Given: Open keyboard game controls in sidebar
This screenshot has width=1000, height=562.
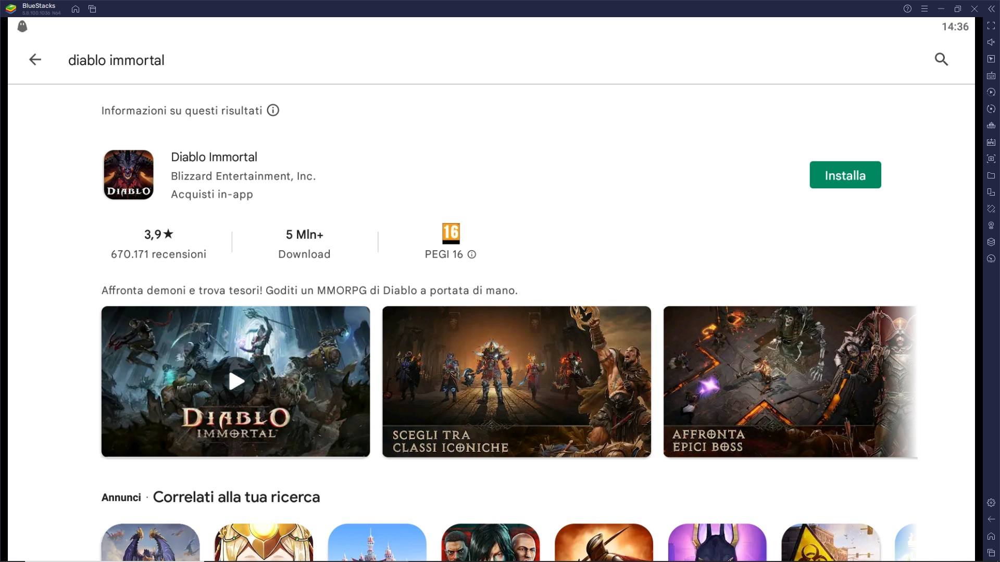Looking at the screenshot, I should [x=991, y=75].
